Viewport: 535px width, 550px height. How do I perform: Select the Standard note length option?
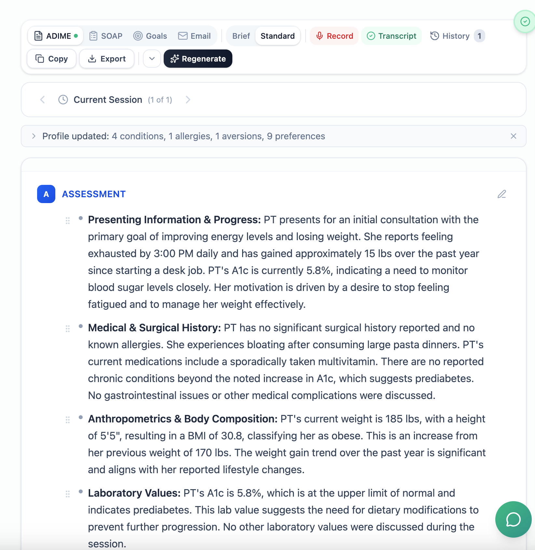278,36
